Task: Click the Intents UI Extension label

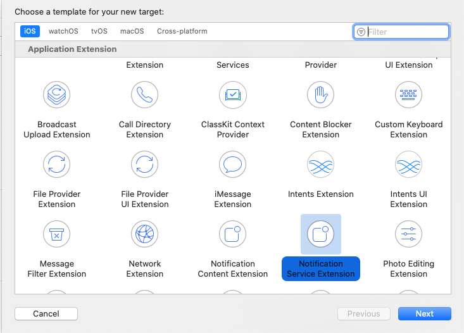Action: 409,199
